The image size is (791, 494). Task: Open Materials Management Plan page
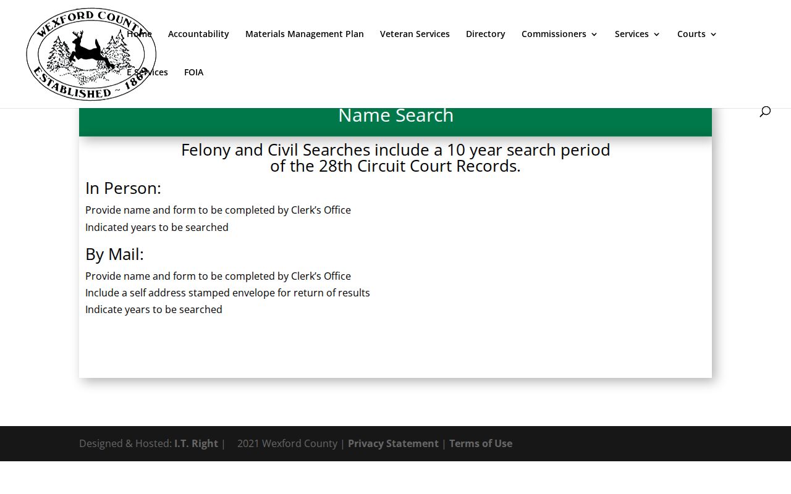pos(305,34)
